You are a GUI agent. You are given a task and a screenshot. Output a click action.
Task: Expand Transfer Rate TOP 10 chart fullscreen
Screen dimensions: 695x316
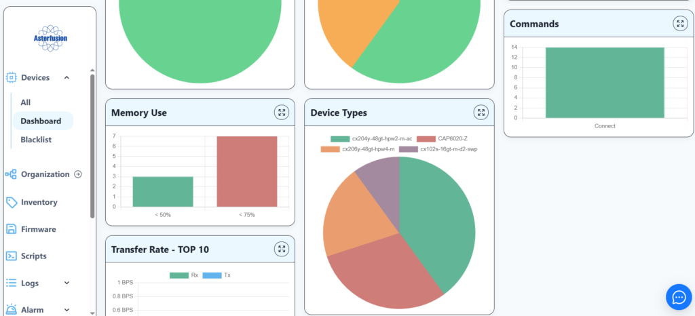click(x=282, y=249)
